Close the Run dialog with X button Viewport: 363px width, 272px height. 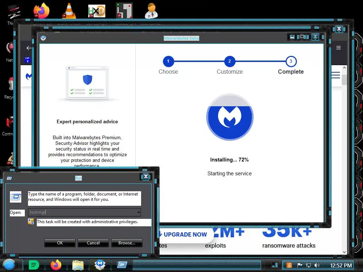tap(146, 177)
